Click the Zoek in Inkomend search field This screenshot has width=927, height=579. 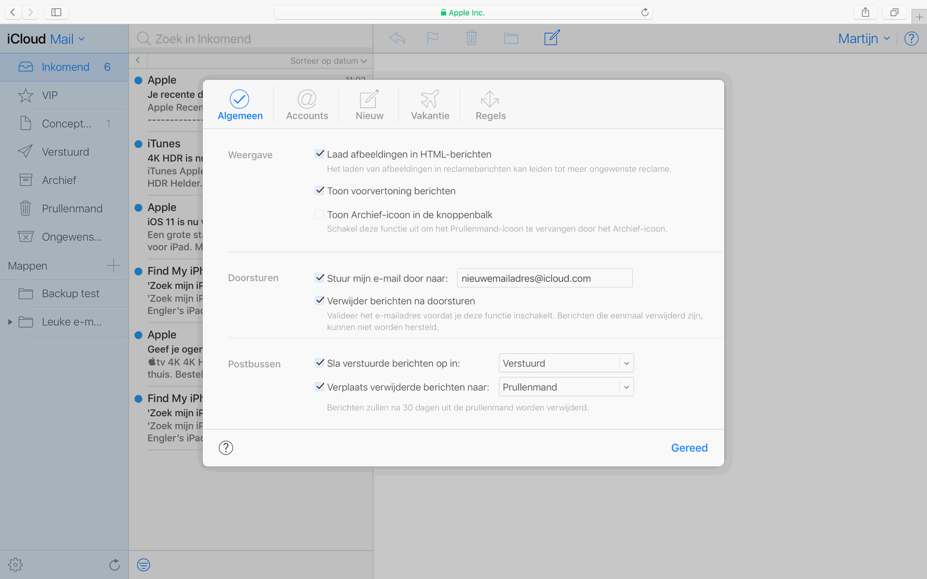tap(250, 39)
